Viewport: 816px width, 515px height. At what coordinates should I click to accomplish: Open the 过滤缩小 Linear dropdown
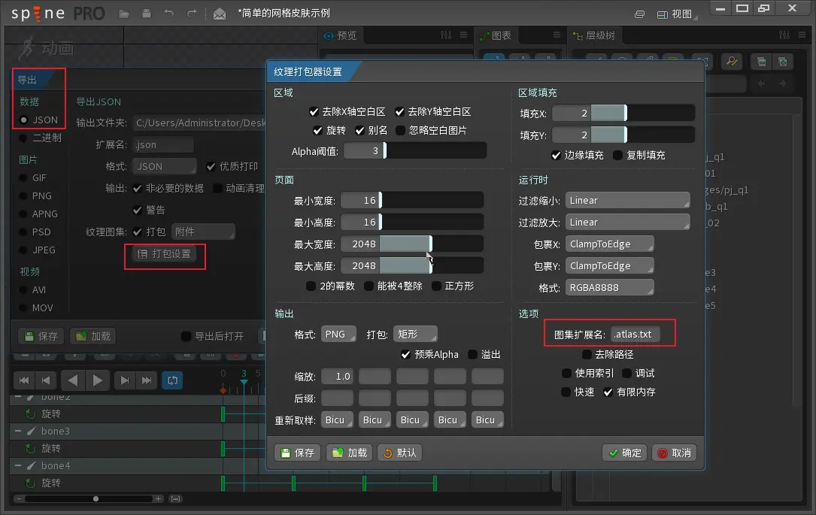(x=628, y=200)
